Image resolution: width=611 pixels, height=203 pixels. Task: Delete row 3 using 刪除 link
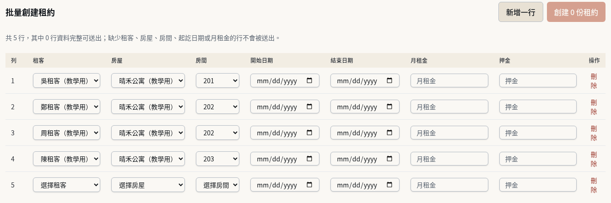tap(594, 133)
